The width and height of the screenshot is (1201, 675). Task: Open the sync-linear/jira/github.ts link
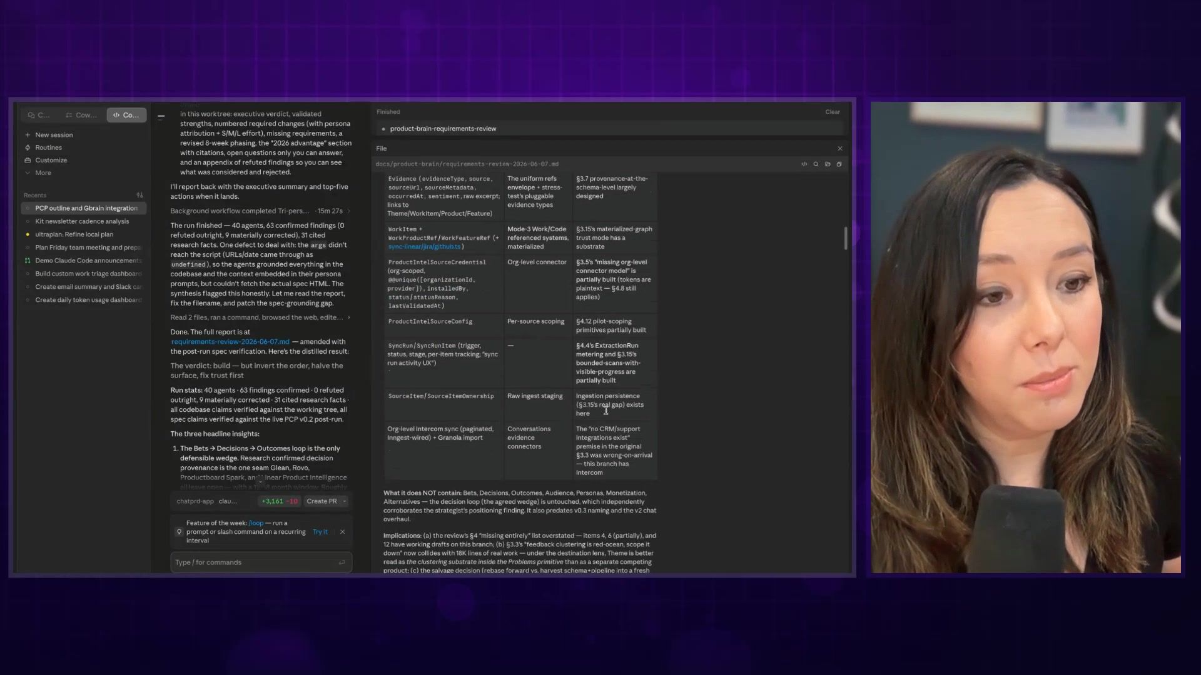[x=424, y=247]
